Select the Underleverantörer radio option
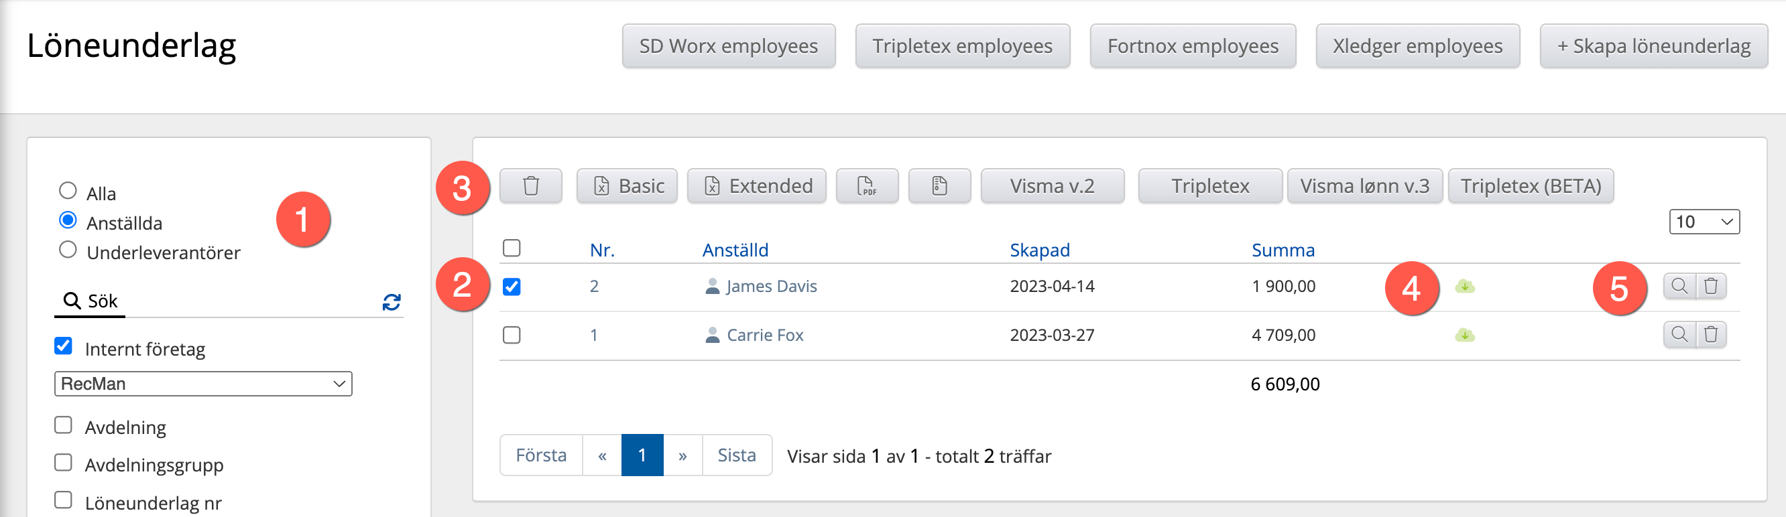Image resolution: width=1786 pixels, height=517 pixels. point(68,250)
